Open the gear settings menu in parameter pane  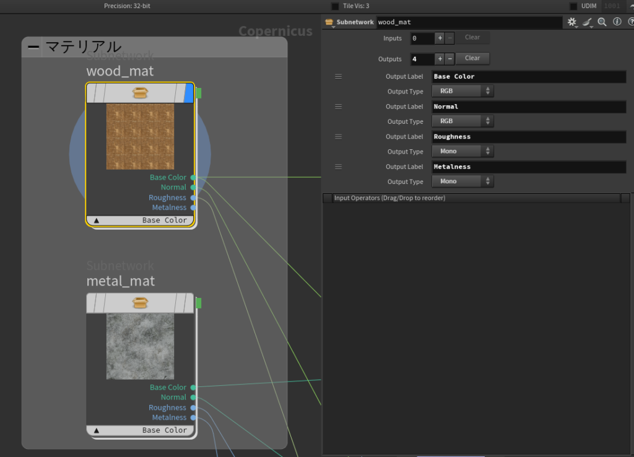coord(571,22)
